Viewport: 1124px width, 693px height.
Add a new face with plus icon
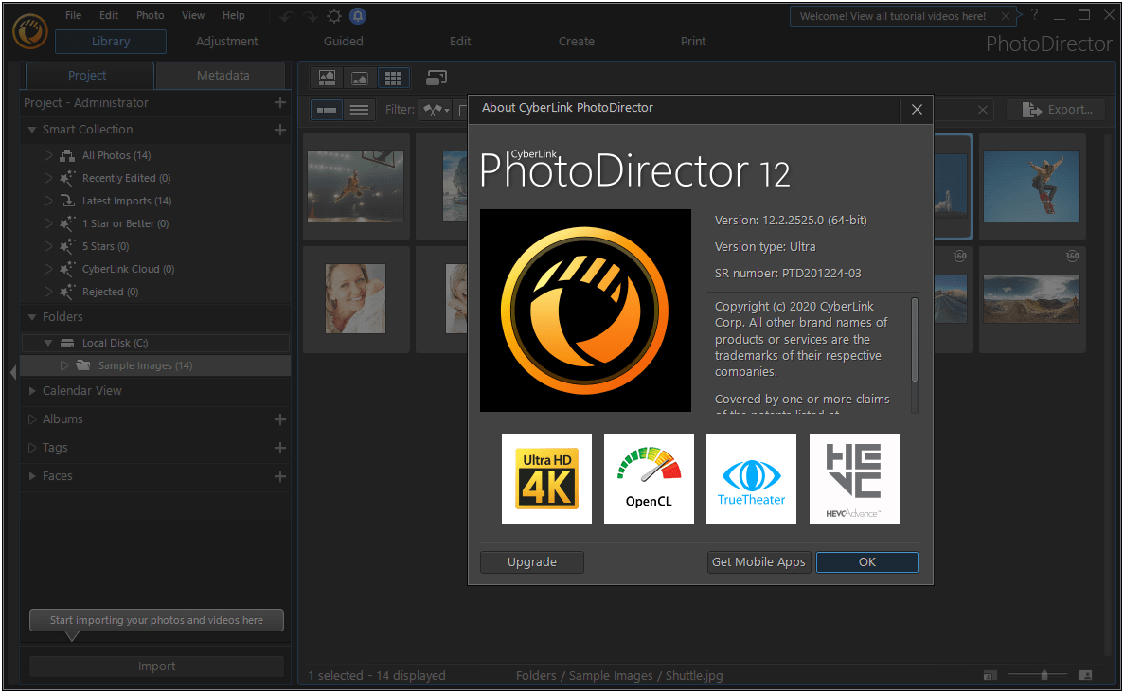click(x=280, y=476)
